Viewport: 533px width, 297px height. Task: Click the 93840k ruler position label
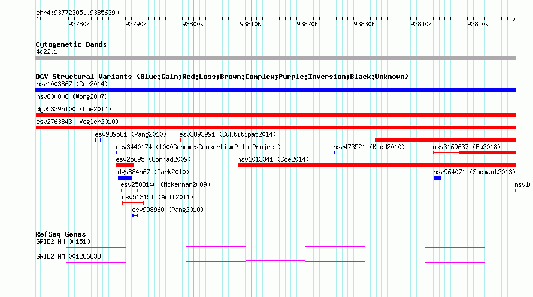[x=421, y=24]
